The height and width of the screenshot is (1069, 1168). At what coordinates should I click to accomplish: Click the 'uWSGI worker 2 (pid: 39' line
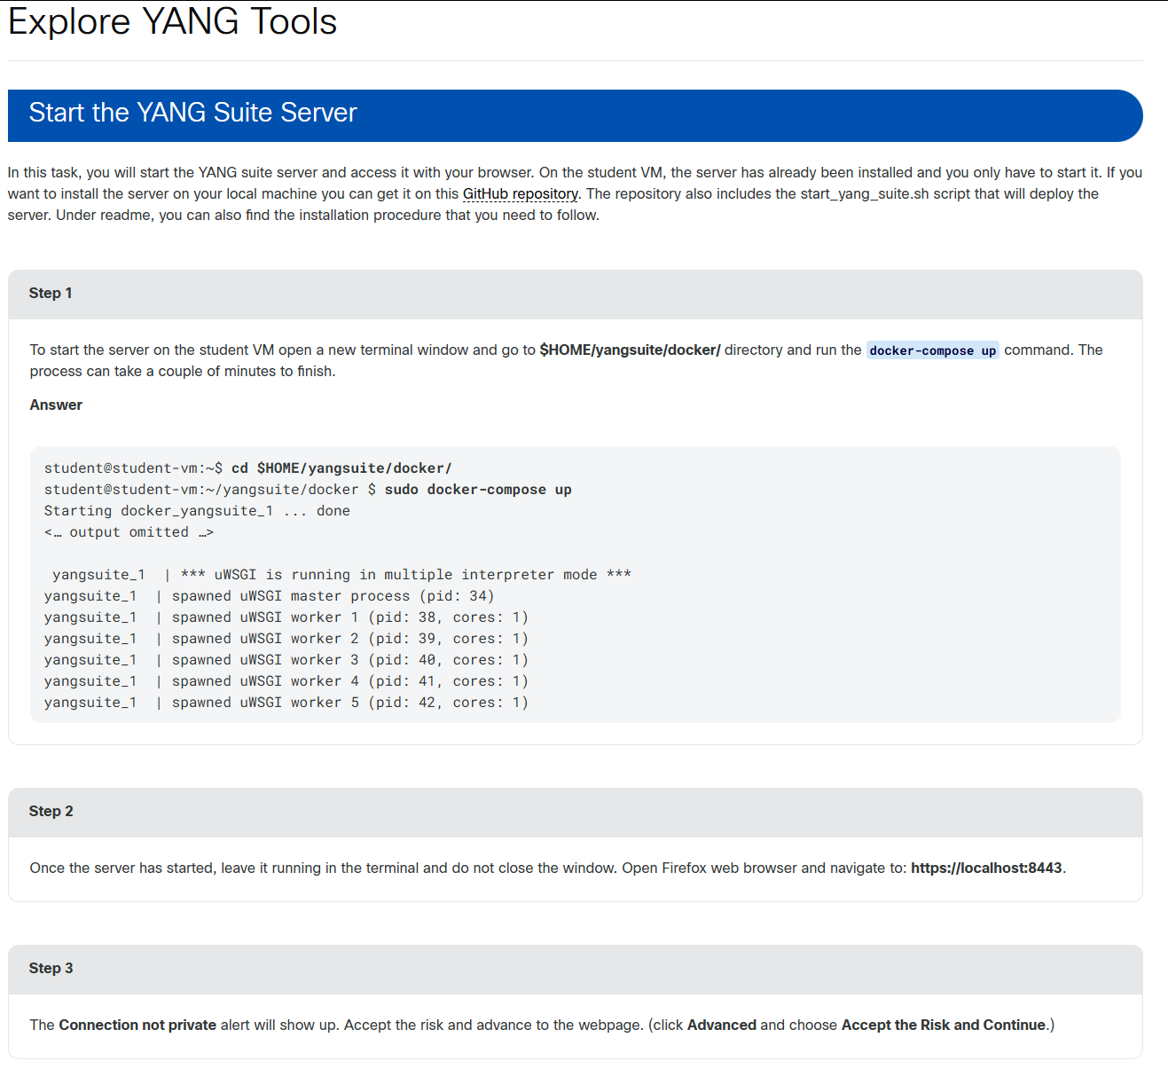pos(286,639)
